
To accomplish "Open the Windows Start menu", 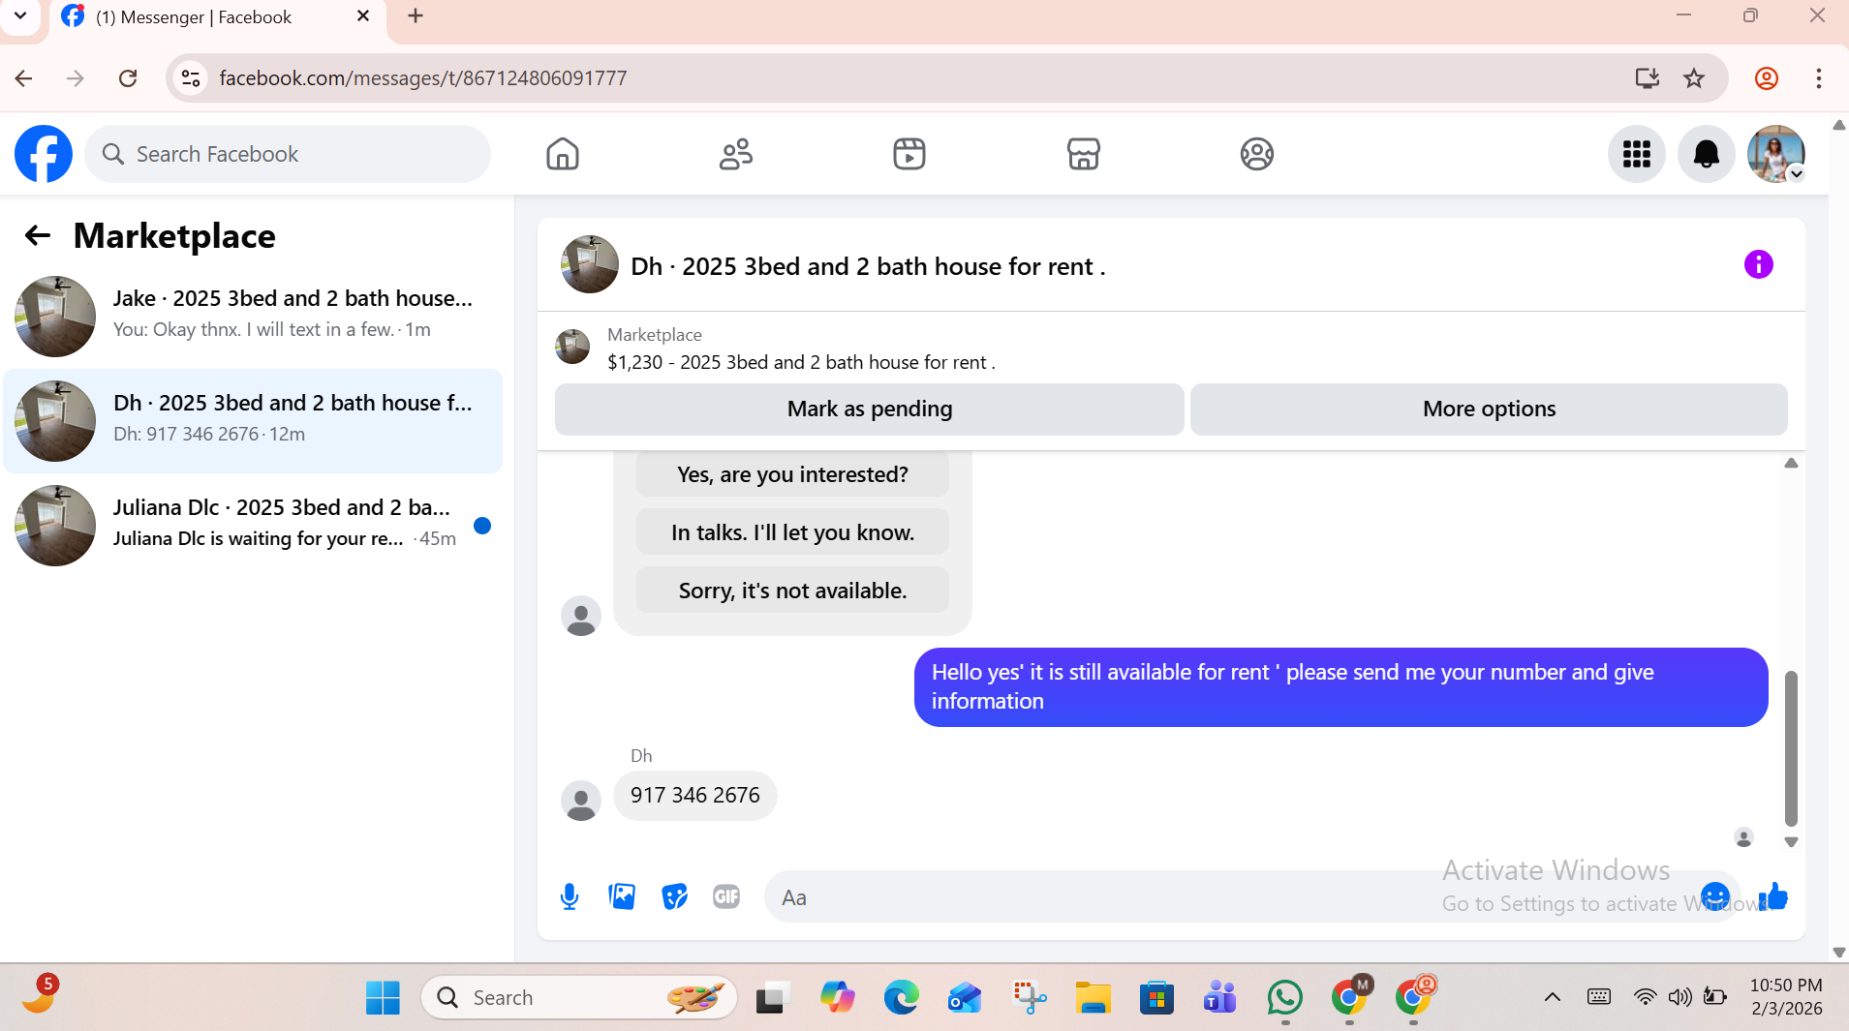I will pyautogui.click(x=383, y=997).
